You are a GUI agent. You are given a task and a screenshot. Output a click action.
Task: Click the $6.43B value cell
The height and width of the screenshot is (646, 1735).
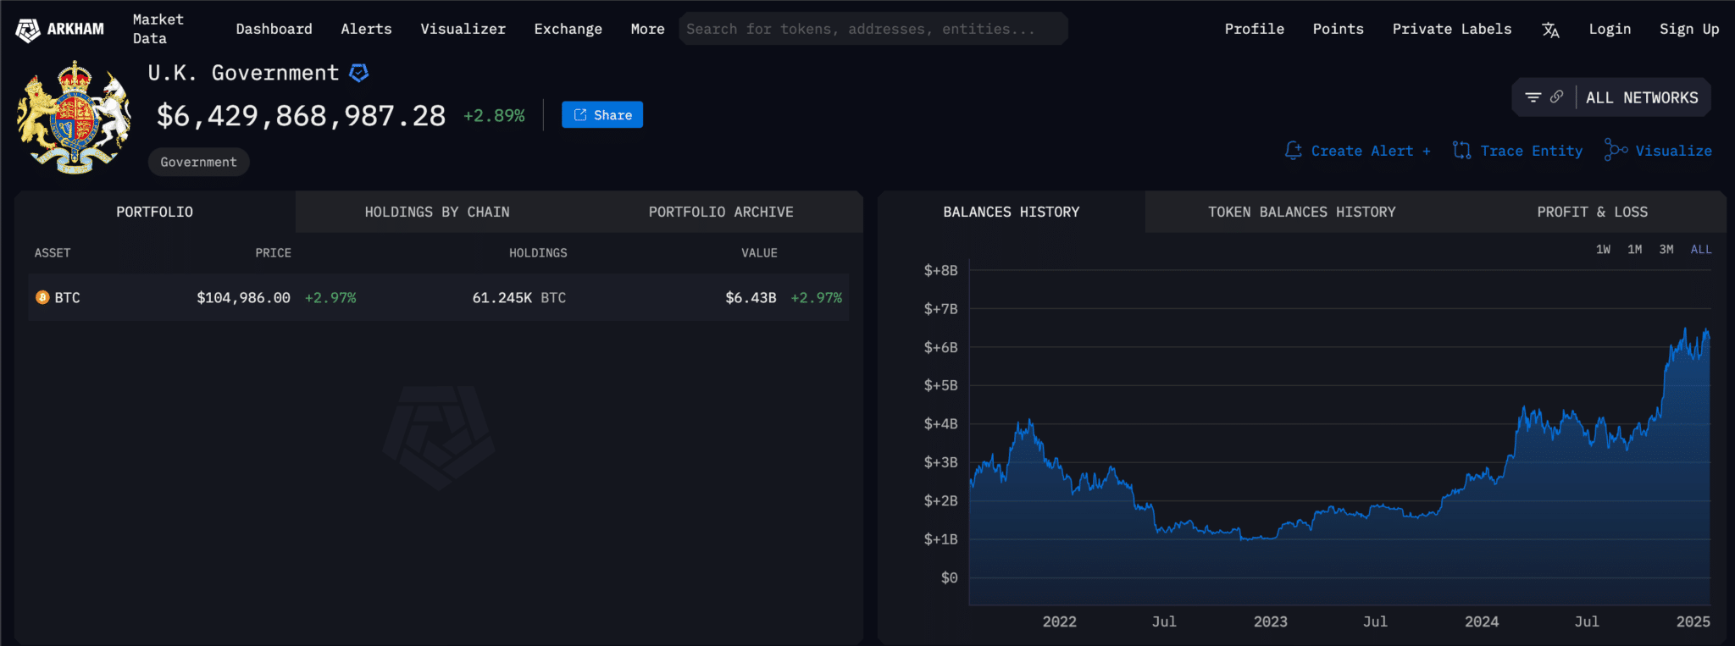751,297
